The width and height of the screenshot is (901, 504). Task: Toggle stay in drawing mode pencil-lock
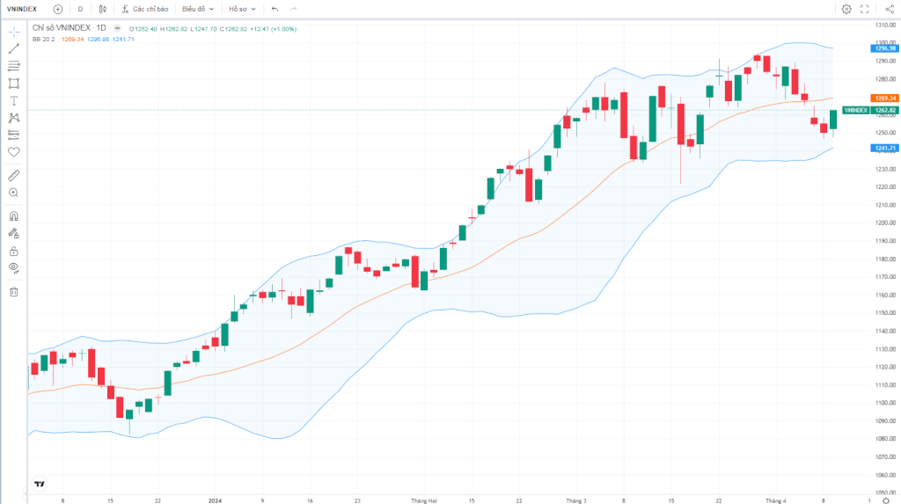click(14, 233)
